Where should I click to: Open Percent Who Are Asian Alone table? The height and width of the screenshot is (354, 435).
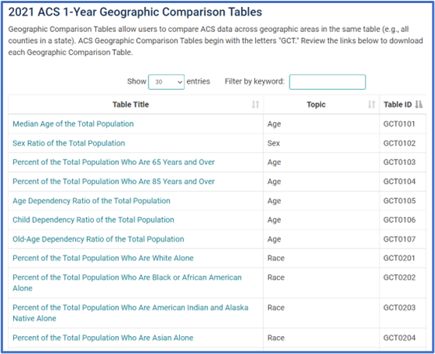tap(103, 338)
